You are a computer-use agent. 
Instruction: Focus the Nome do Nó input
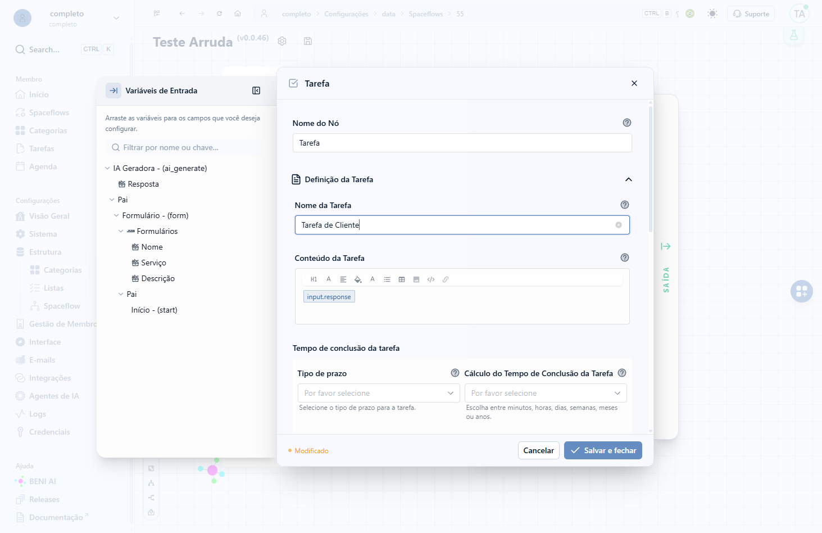click(462, 143)
